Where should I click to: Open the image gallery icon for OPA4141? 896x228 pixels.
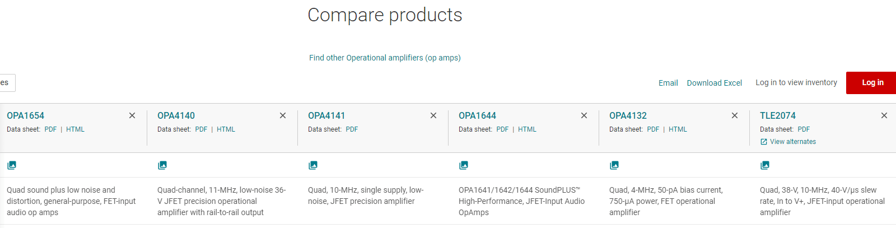[x=313, y=165]
